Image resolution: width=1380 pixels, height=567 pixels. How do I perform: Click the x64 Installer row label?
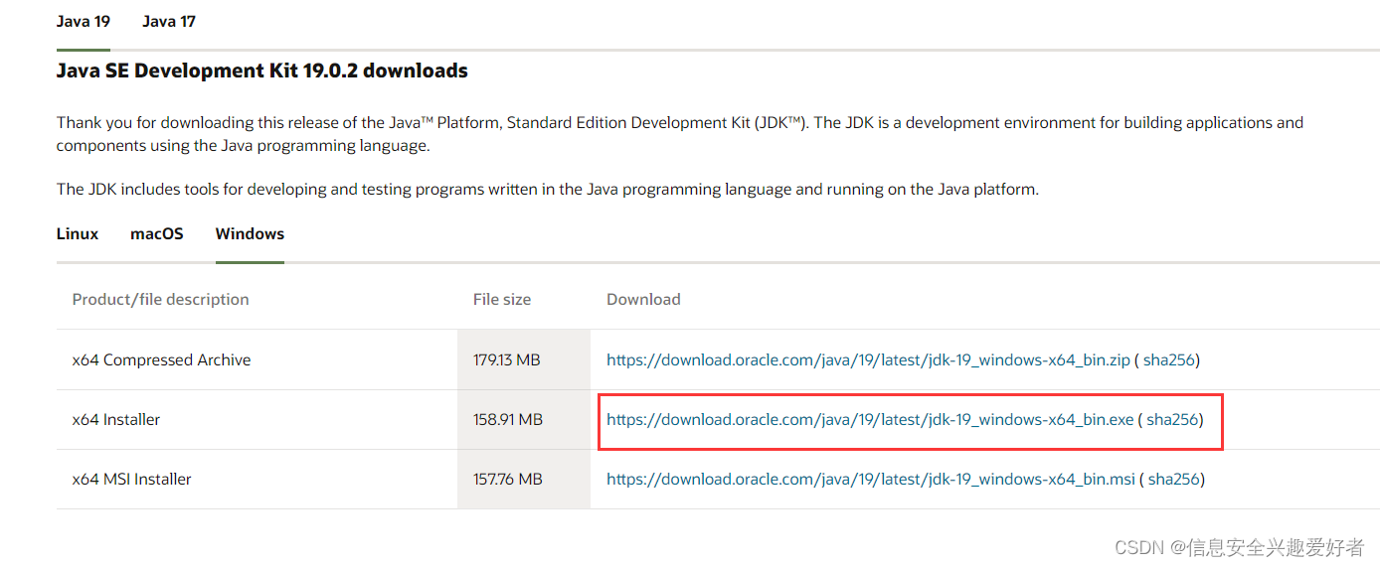[x=116, y=419]
